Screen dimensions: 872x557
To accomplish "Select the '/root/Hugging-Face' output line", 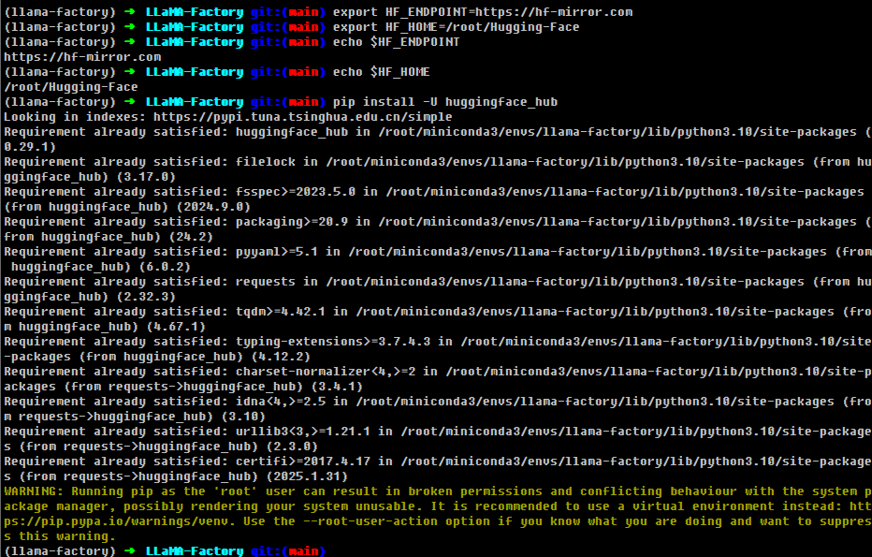I will (x=70, y=87).
